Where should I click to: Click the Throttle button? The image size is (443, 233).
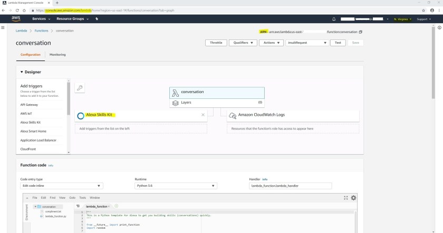click(216, 43)
